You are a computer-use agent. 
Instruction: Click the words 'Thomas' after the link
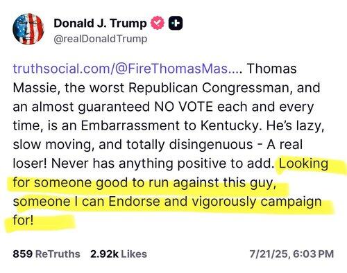coord(272,69)
